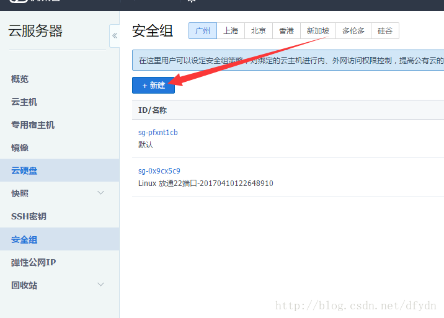Screen dimensions: 444x318
Task: Select the 广州 region tab
Action: (x=203, y=31)
